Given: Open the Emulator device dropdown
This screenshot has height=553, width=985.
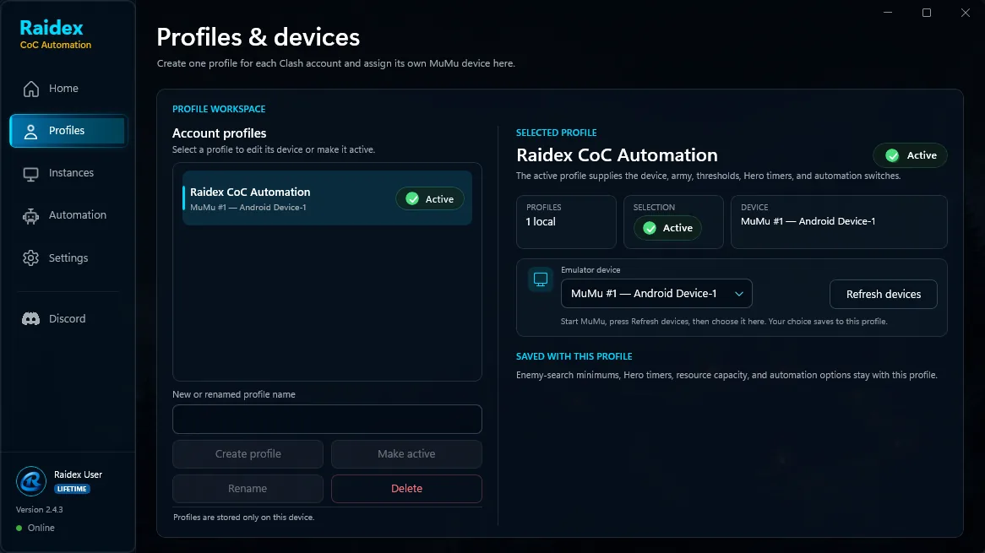Looking at the screenshot, I should pos(656,294).
